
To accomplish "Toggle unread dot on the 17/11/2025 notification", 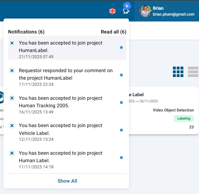I will [x=121, y=75].
